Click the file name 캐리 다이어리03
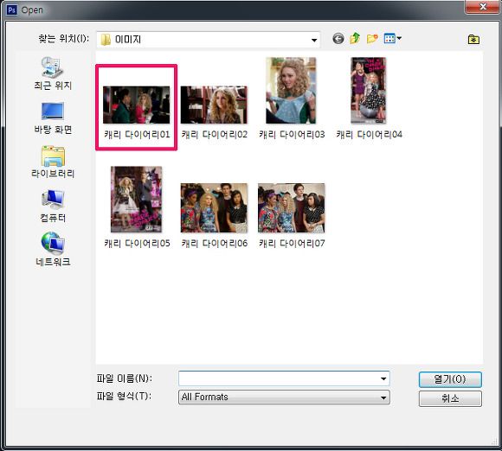Screen dimensions: 502x451 (292, 135)
